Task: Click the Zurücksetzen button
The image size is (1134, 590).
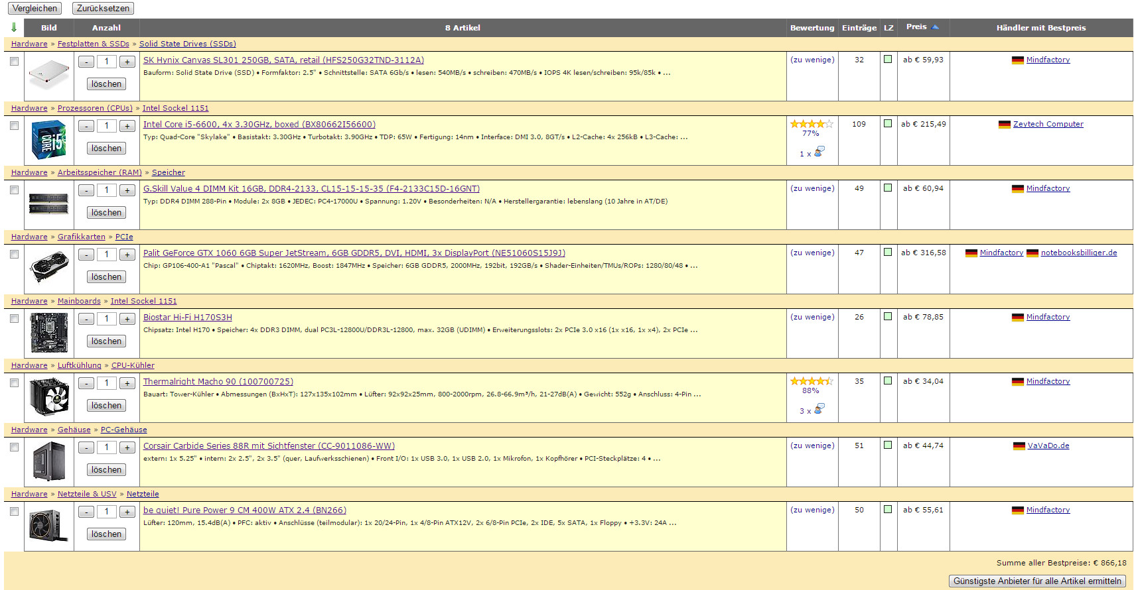Action: [103, 8]
